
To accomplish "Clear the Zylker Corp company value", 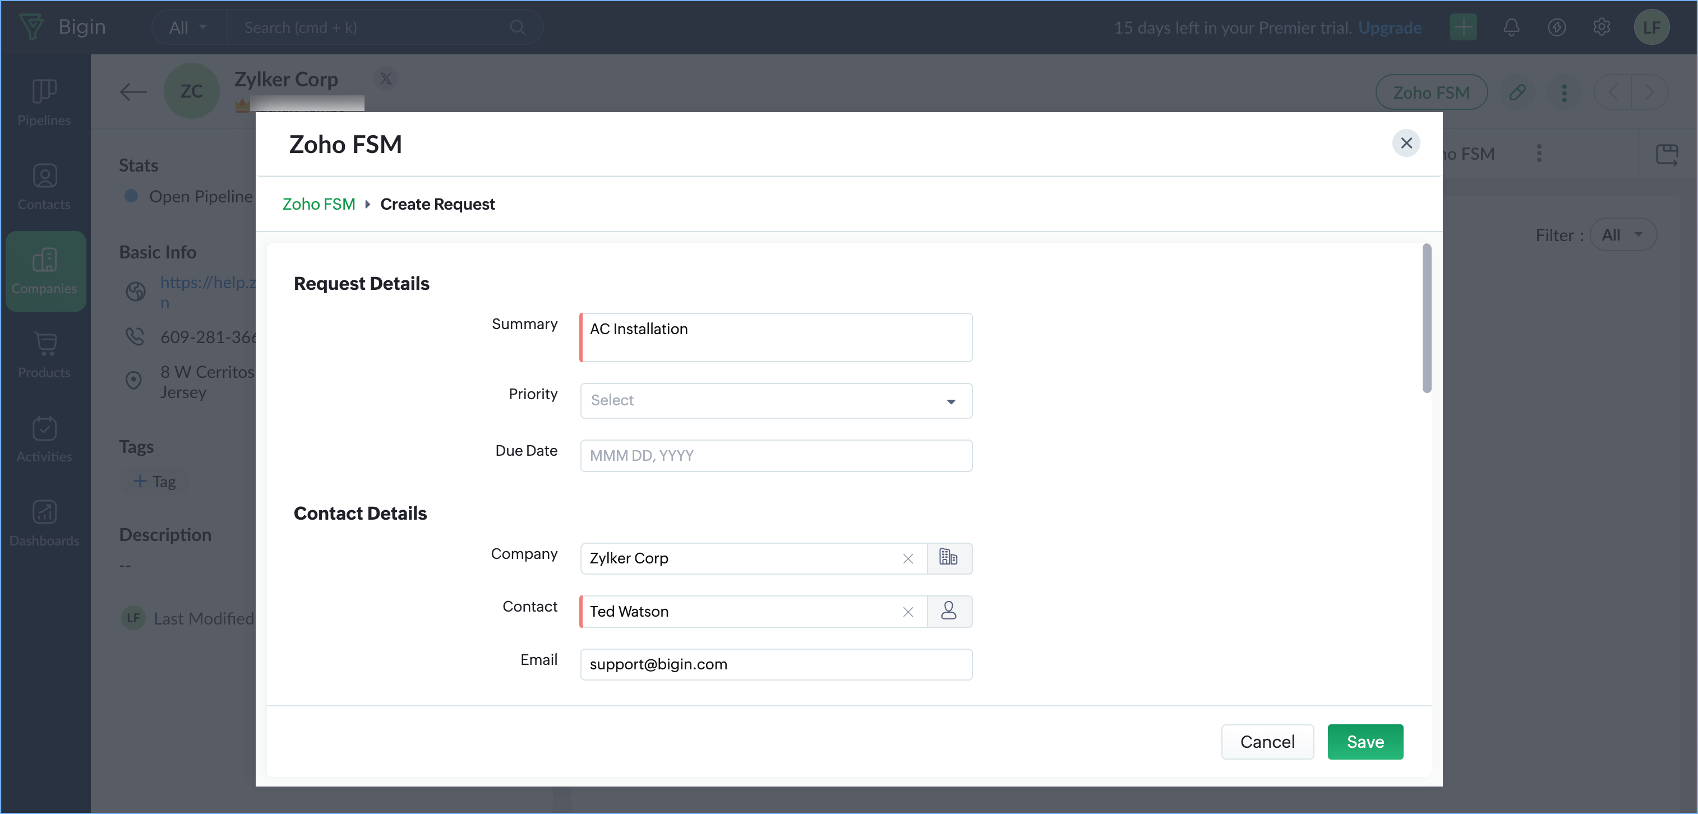I will pyautogui.click(x=908, y=558).
